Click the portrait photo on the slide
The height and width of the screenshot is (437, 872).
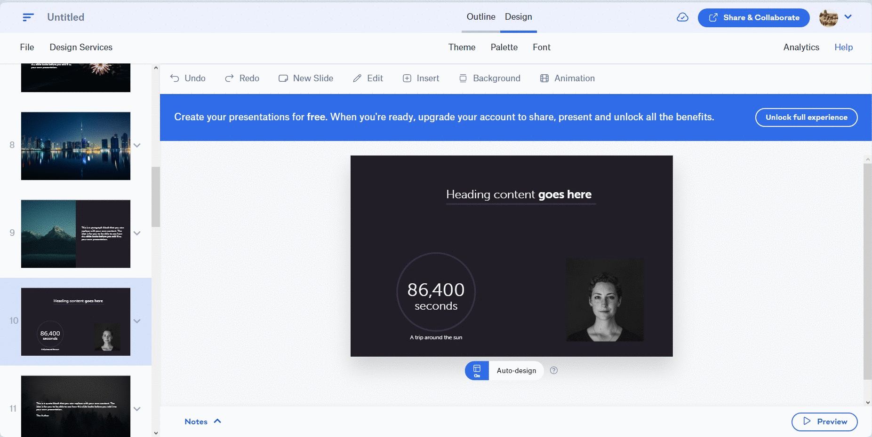click(x=605, y=300)
